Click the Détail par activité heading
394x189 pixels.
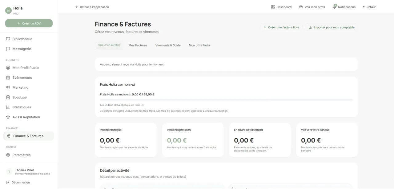tap(115, 171)
